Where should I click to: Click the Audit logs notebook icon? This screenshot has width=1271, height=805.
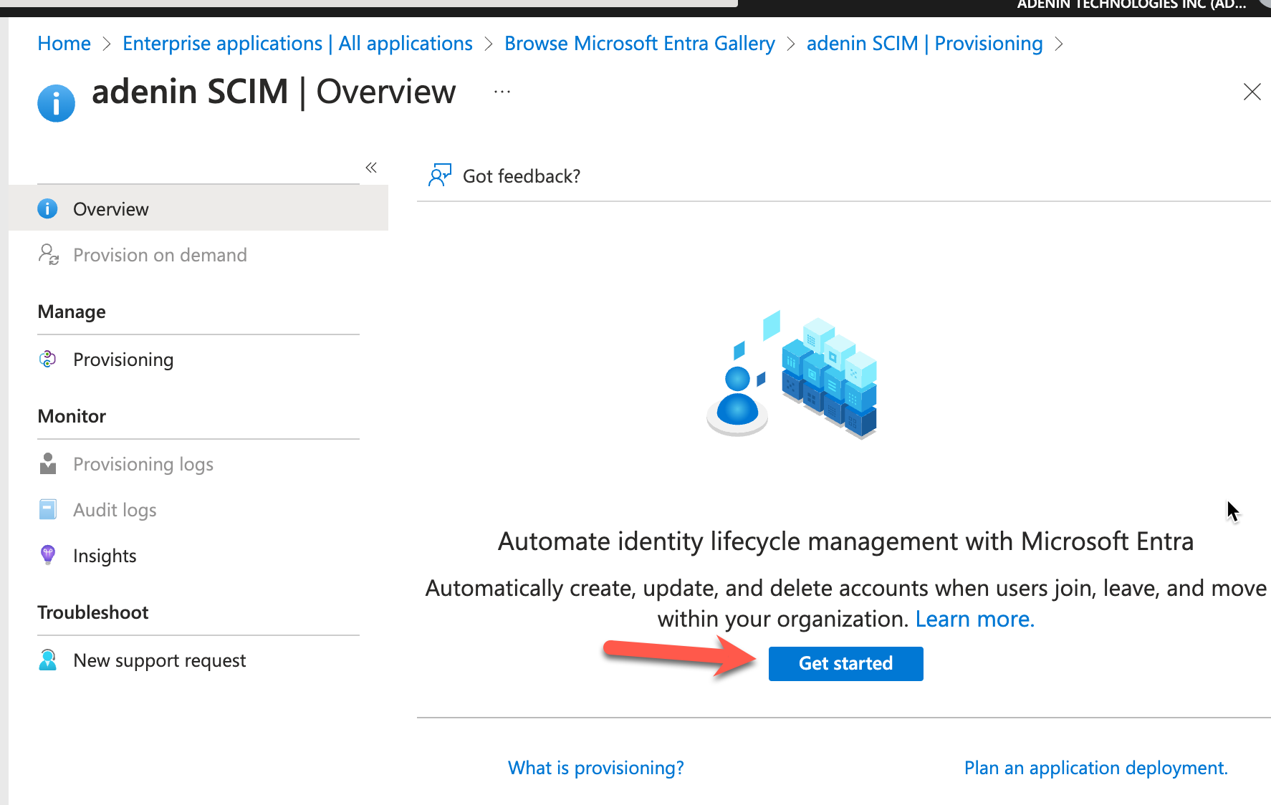48,510
